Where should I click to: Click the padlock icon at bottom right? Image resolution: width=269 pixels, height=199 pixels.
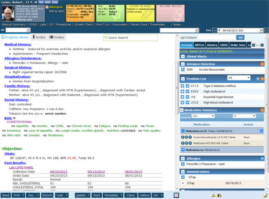(265, 195)
